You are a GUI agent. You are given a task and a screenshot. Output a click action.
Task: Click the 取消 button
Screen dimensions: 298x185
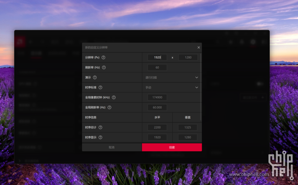(112, 147)
